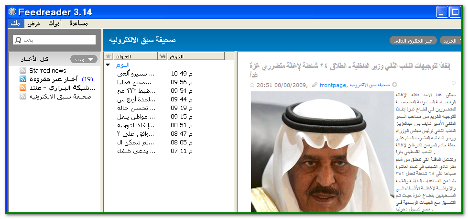The height and width of the screenshot is (219, 468).
Task: Click the arrow icon after source name
Action: point(394,85)
